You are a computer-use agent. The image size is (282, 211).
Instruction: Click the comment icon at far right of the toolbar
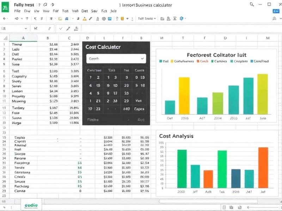[274, 19]
